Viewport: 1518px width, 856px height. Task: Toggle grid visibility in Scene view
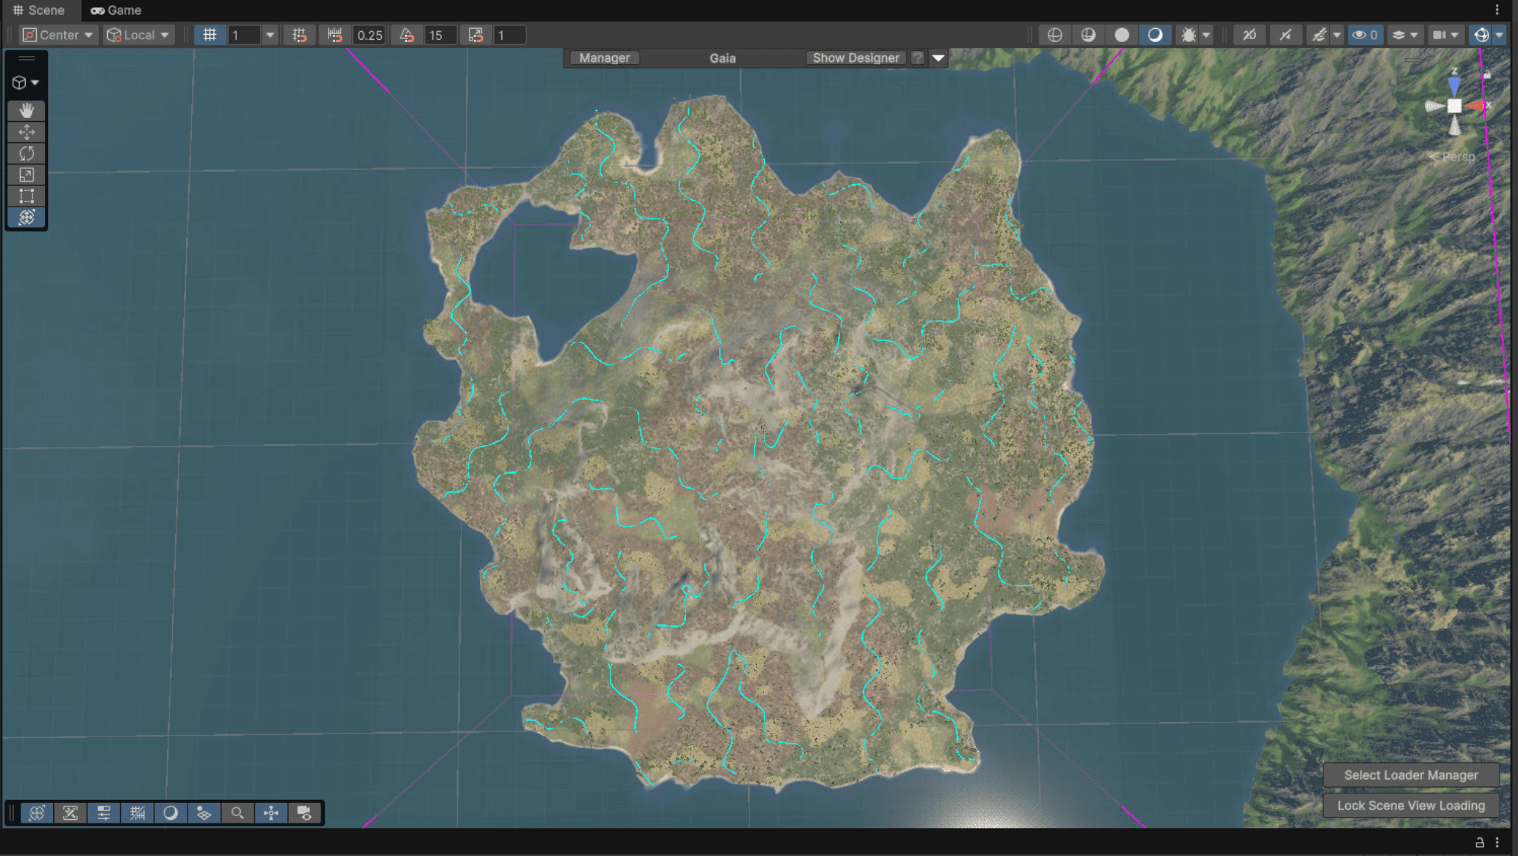click(210, 35)
